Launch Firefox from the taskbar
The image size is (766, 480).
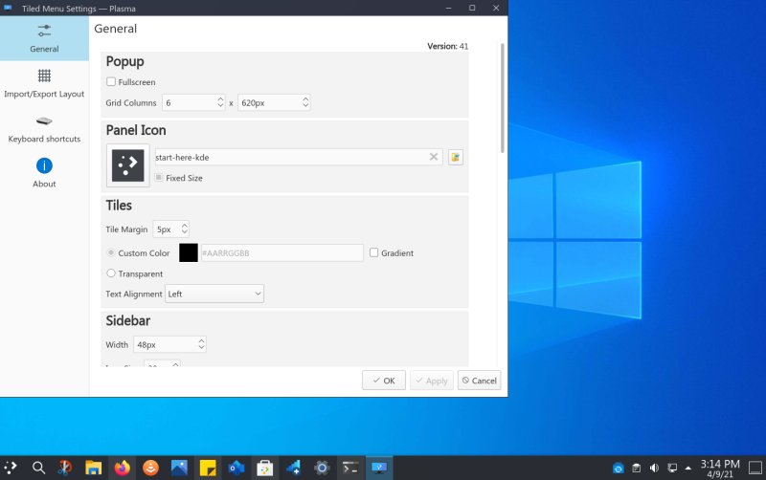click(122, 468)
